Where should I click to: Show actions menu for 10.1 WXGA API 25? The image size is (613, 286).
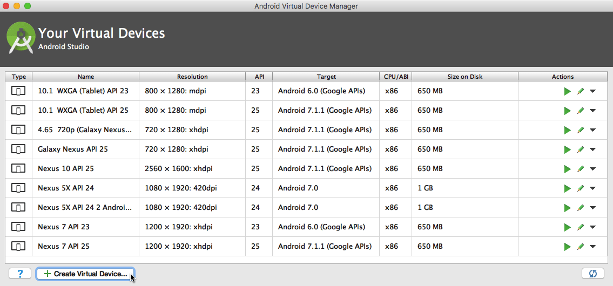[x=593, y=111]
